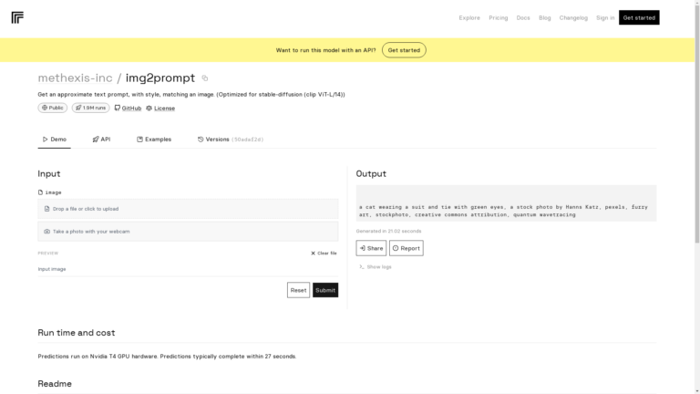Screen dimensions: 700x394
Task: Copy model name with the copy icon
Action: 205,78
